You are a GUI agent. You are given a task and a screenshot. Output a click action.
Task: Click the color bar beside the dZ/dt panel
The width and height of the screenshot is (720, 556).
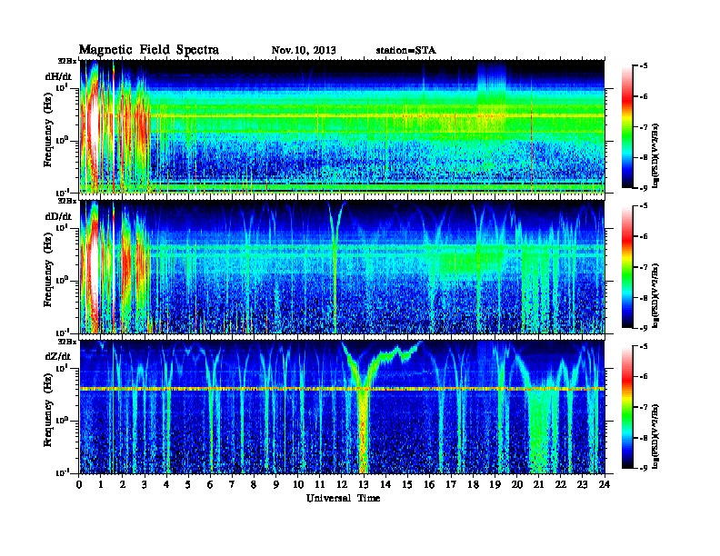tap(627, 407)
